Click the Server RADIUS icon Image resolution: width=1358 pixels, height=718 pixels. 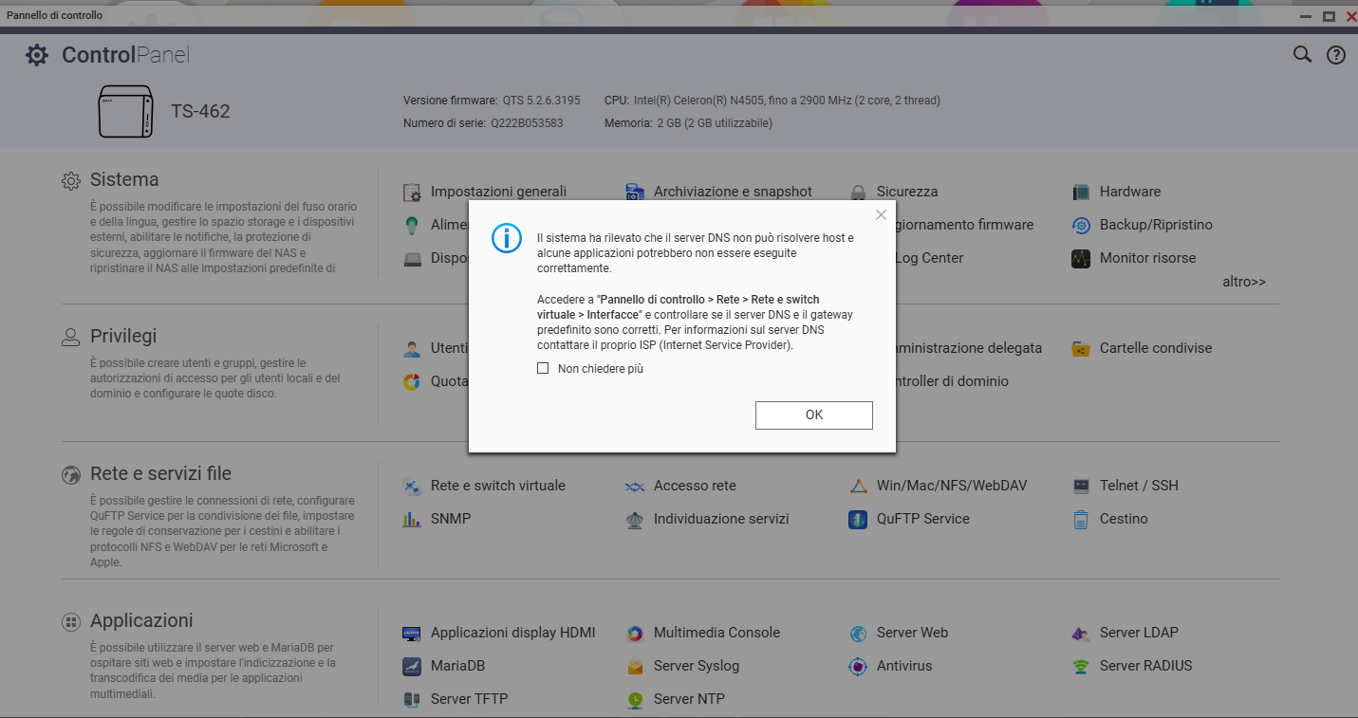(x=1081, y=666)
